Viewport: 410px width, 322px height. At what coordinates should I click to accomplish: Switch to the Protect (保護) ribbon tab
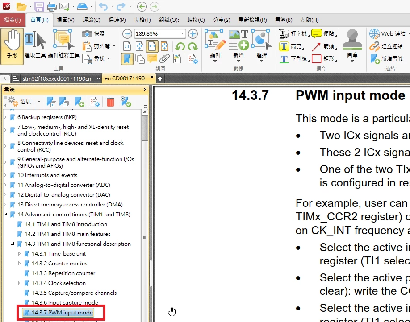117,20
